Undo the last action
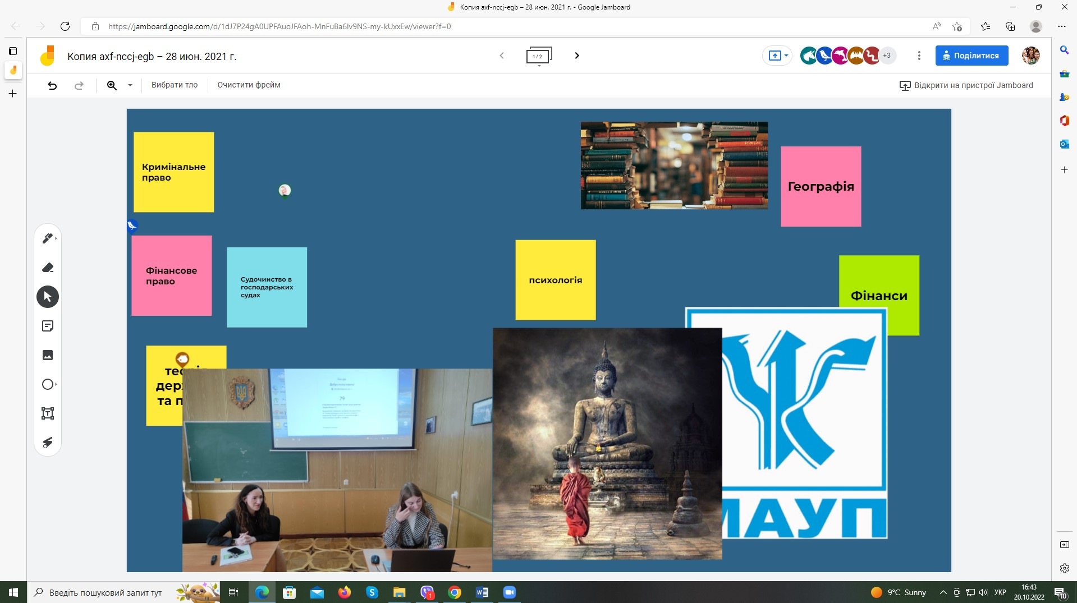This screenshot has width=1077, height=603. click(x=52, y=85)
